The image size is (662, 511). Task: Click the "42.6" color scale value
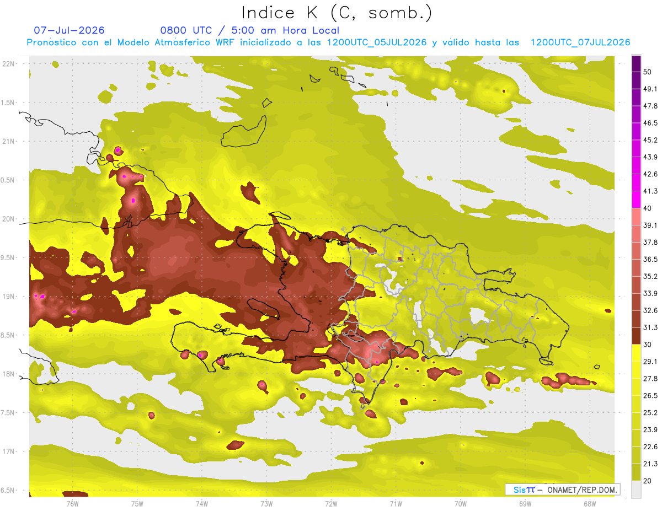(x=650, y=174)
